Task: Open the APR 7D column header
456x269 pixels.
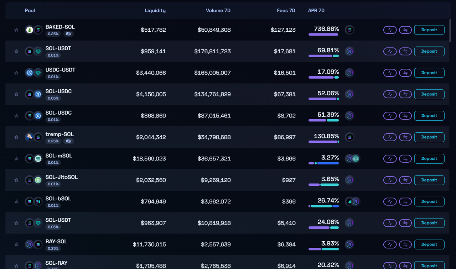Action: tap(316, 10)
